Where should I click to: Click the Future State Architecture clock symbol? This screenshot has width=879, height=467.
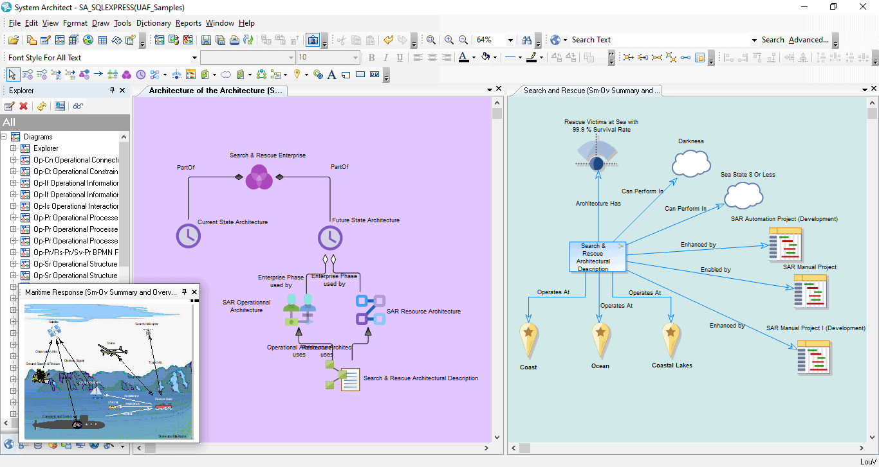click(x=330, y=237)
